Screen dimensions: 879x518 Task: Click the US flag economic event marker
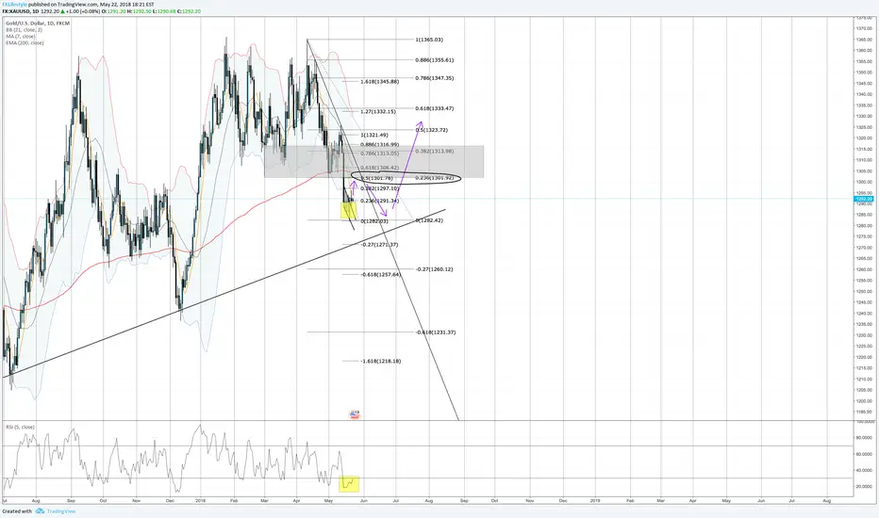[x=355, y=414]
